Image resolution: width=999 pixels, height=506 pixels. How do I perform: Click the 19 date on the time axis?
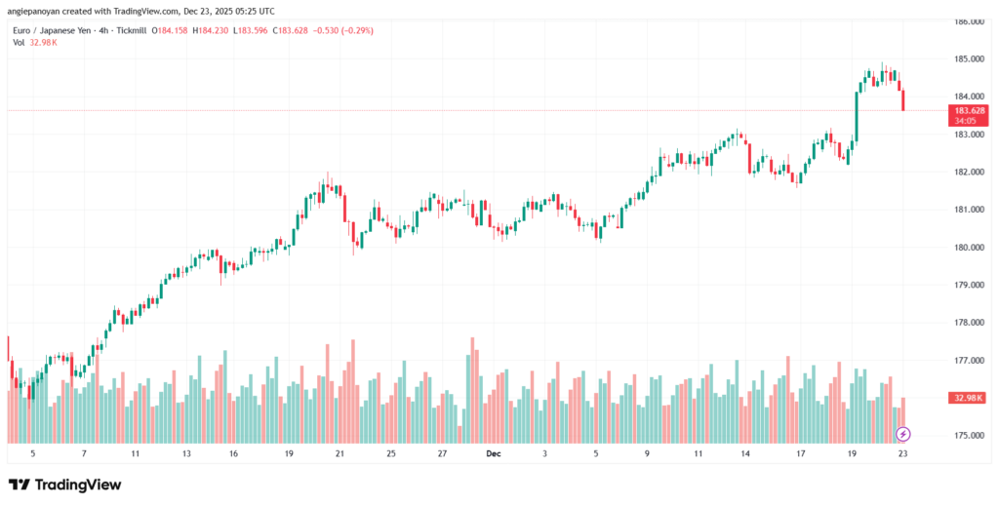click(853, 454)
